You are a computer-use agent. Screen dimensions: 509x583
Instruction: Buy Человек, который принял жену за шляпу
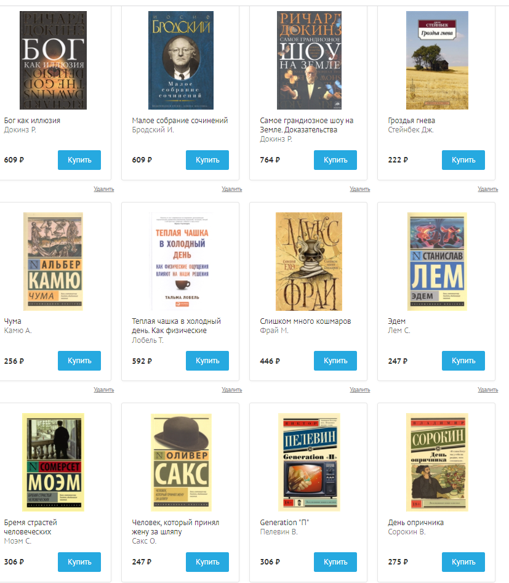[207, 562]
